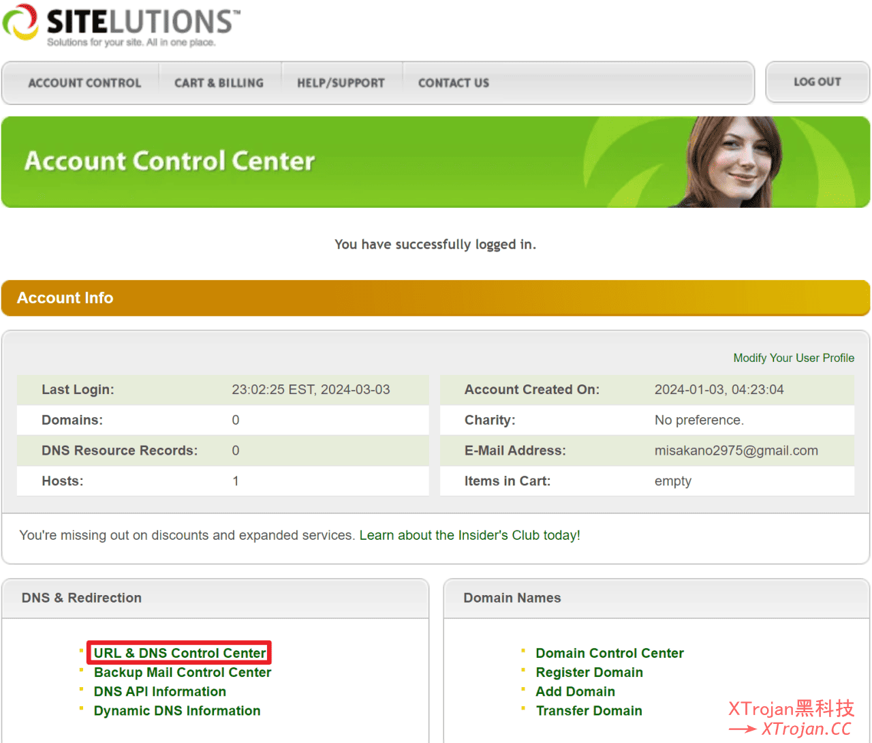This screenshot has width=872, height=743.
Task: Click the Last Login label
Action: click(x=78, y=389)
